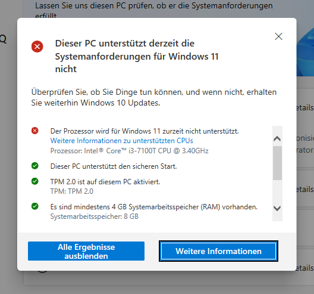Click the empty scrollbar track below the thumb

pyautogui.click(x=277, y=192)
